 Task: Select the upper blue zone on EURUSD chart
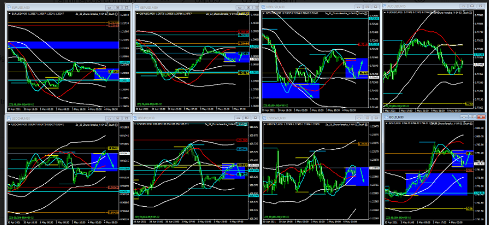pos(59,45)
